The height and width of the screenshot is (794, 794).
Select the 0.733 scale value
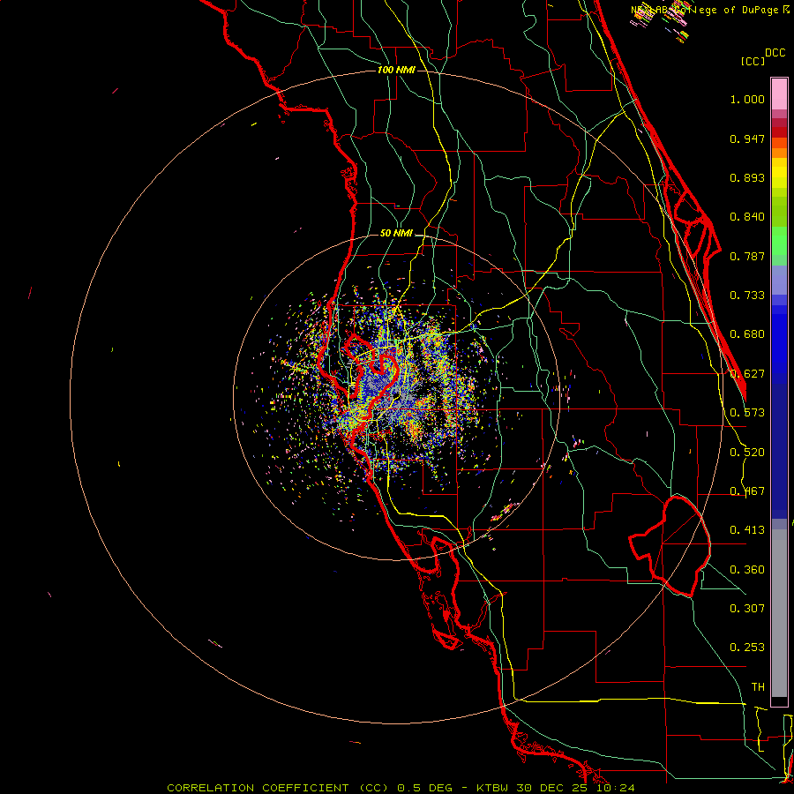click(x=747, y=296)
